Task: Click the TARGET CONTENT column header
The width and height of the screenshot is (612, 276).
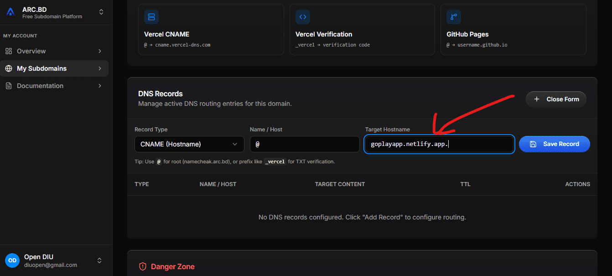Action: pos(340,184)
